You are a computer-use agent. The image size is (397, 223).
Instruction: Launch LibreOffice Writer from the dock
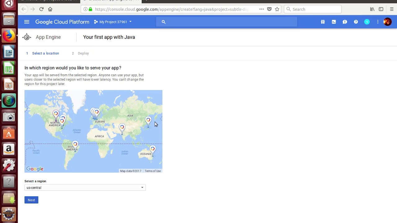(9, 52)
